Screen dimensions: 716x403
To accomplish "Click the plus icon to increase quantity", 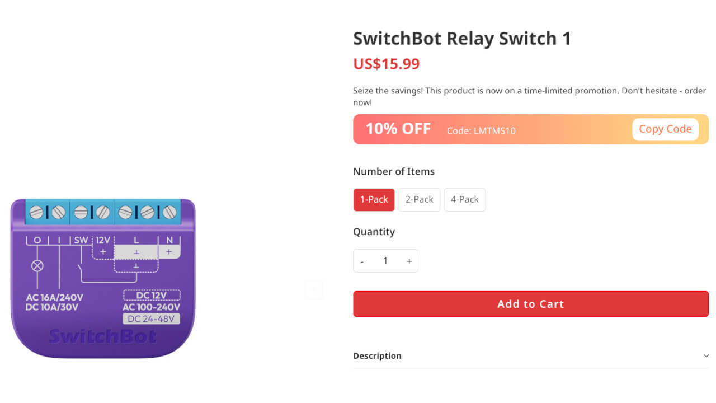I will pyautogui.click(x=409, y=261).
